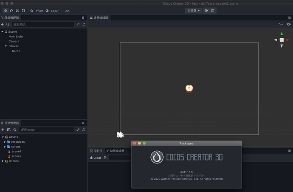Select the scripts folder
This screenshot has width=293, height=192.
tap(16, 147)
